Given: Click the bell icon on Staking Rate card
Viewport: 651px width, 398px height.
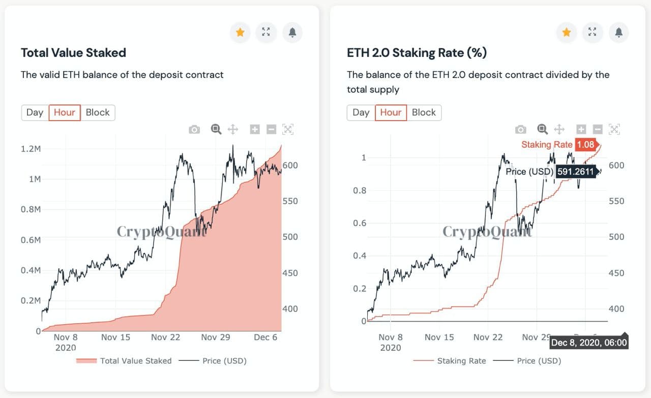Looking at the screenshot, I should tap(618, 33).
